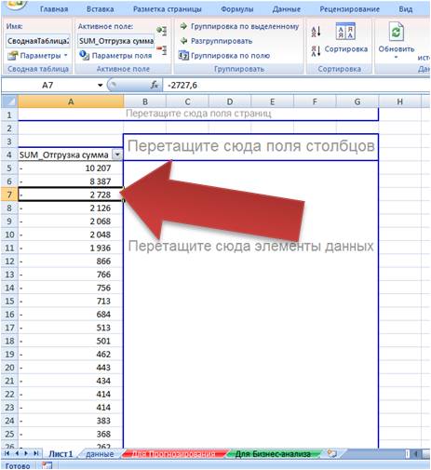Click collapse entire field icon
The width and height of the screenshot is (431, 470).
point(161,49)
